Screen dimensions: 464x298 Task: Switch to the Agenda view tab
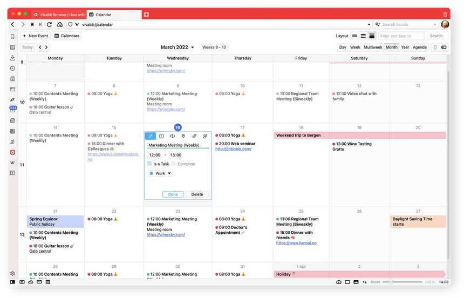point(420,47)
